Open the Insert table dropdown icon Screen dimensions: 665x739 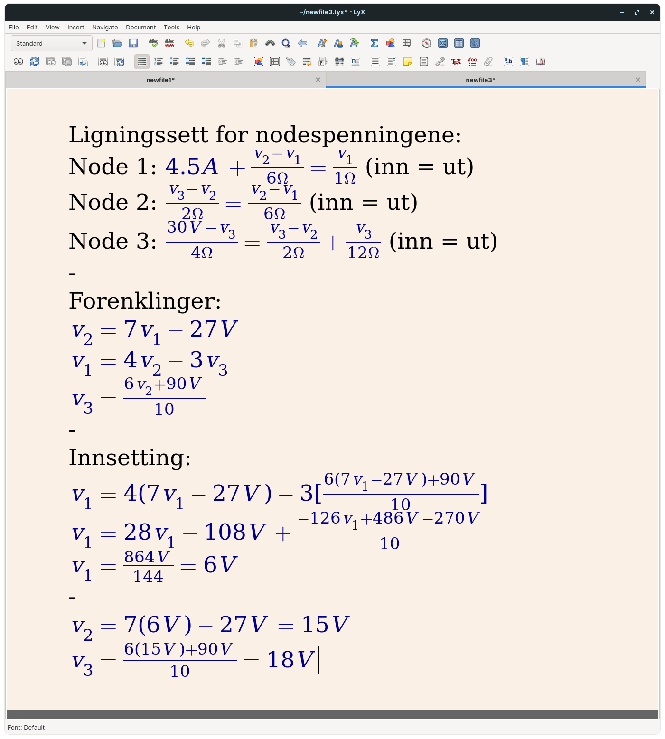tap(407, 43)
